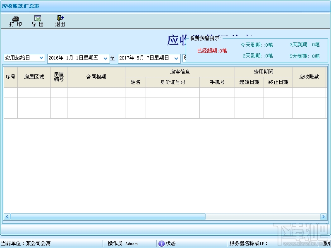
Task: Click the 收费预警提示 alert panel
Action: [x=257, y=50]
